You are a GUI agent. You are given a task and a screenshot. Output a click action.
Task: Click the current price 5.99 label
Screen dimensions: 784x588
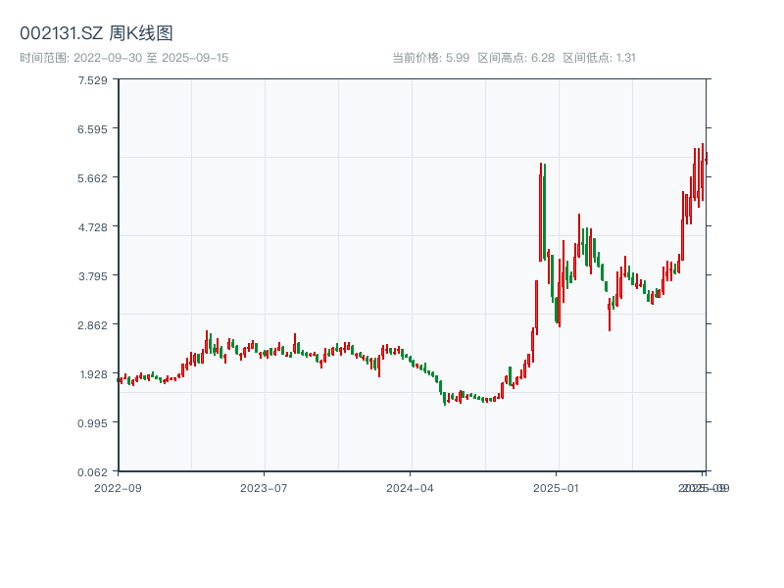click(x=431, y=58)
